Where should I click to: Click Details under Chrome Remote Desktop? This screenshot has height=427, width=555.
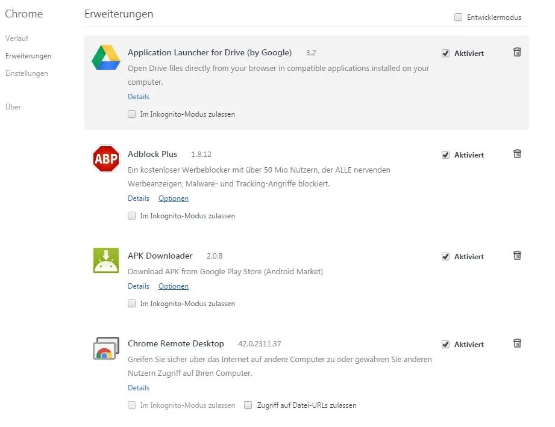[139, 388]
